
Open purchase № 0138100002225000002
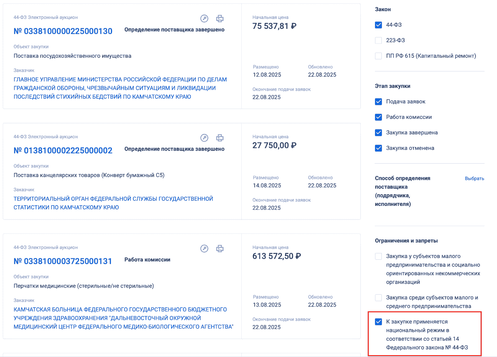(63, 151)
